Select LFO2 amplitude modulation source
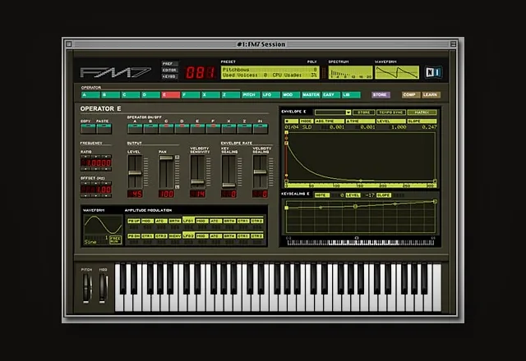Screen dimensions: 526x361 tap(188, 236)
